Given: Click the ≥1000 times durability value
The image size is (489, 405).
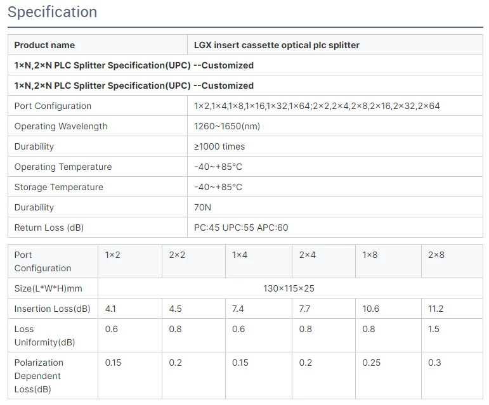Looking at the screenshot, I should (219, 146).
